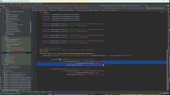Select WorkflowTest in the project tree
The image size is (170, 95).
(x=11, y=58)
